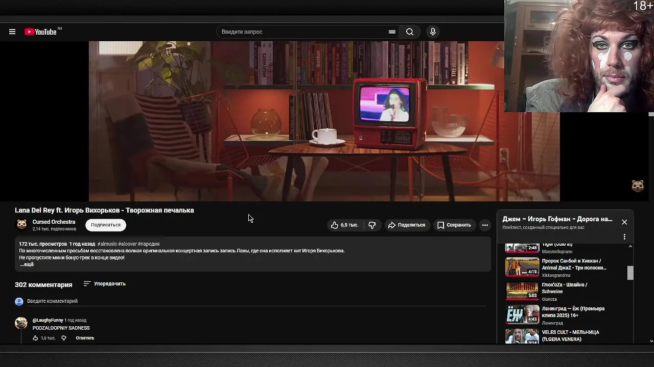Viewport: 654px width, 367px height.
Task: Open @LaughyFunny commenter profile name
Action: click(x=48, y=320)
